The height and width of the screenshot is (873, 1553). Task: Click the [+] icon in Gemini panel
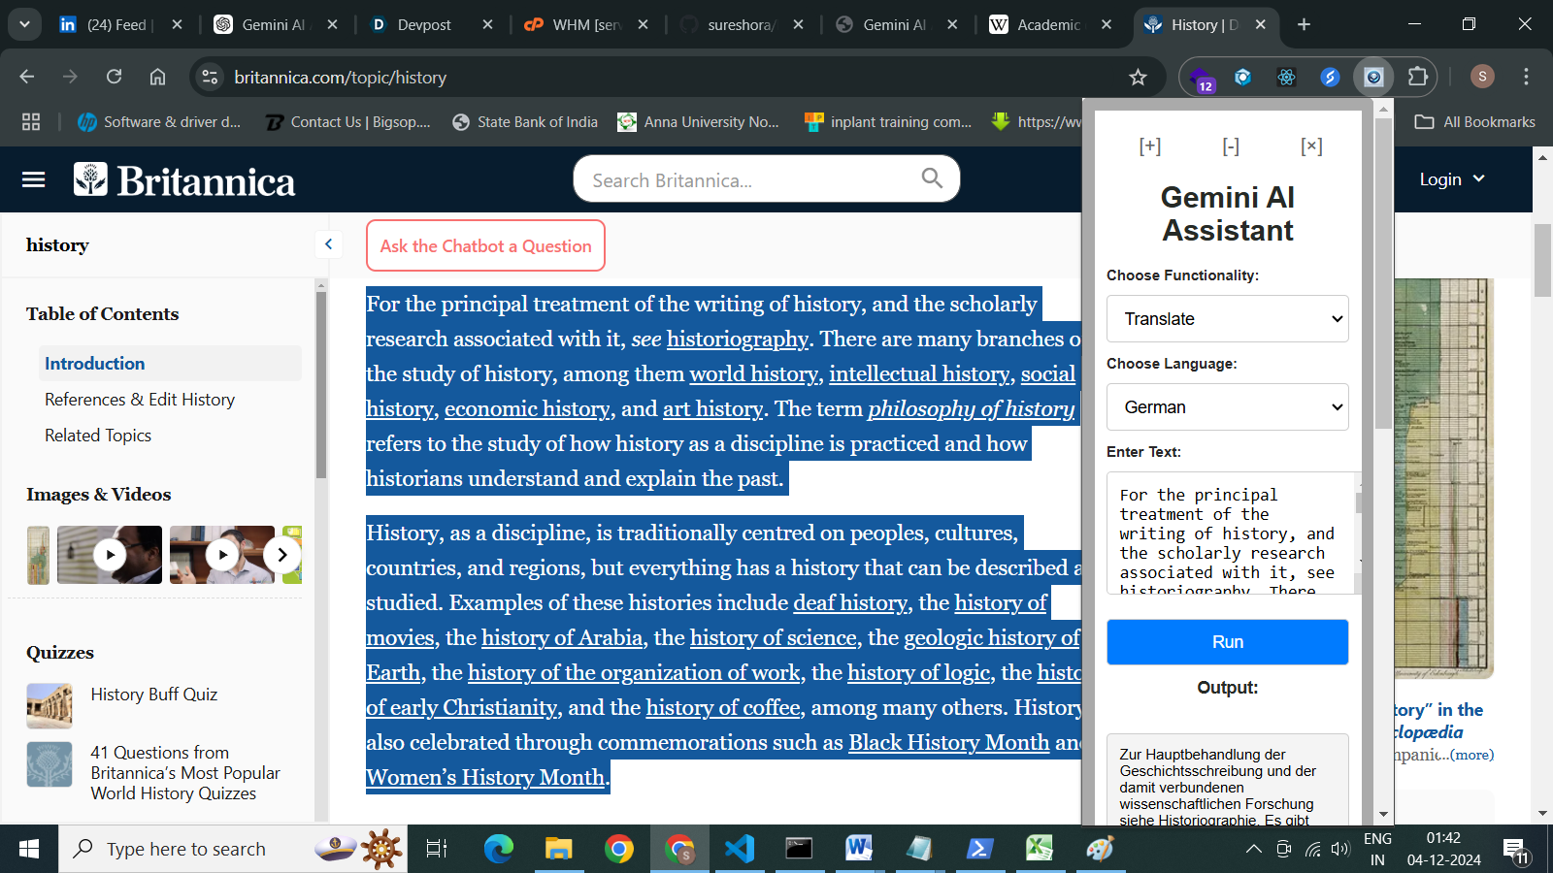(x=1150, y=146)
